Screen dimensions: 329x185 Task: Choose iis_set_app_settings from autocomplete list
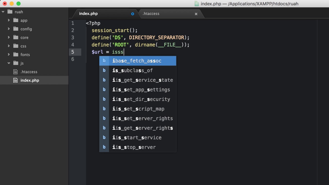click(x=138, y=90)
